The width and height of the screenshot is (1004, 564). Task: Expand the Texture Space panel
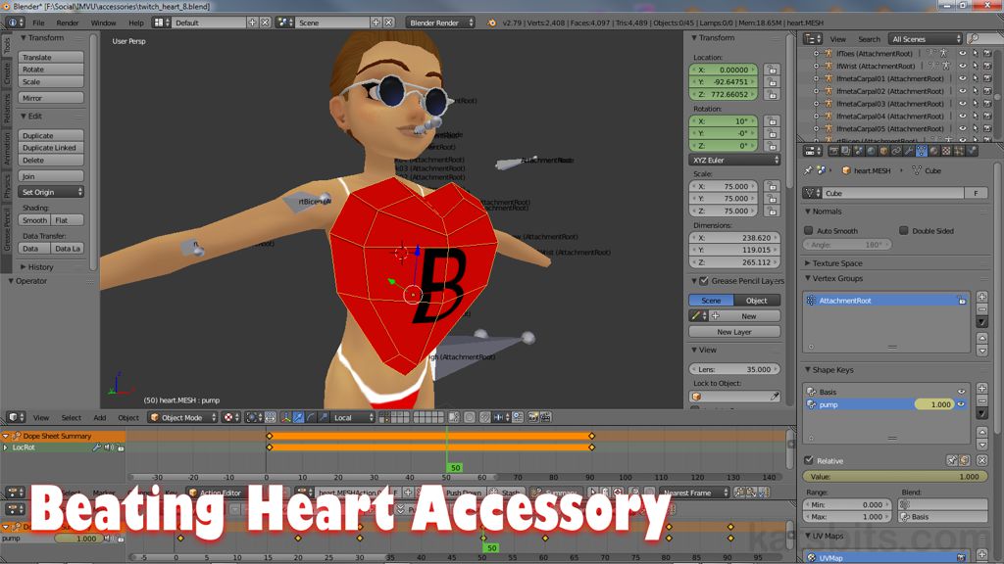coord(837,262)
